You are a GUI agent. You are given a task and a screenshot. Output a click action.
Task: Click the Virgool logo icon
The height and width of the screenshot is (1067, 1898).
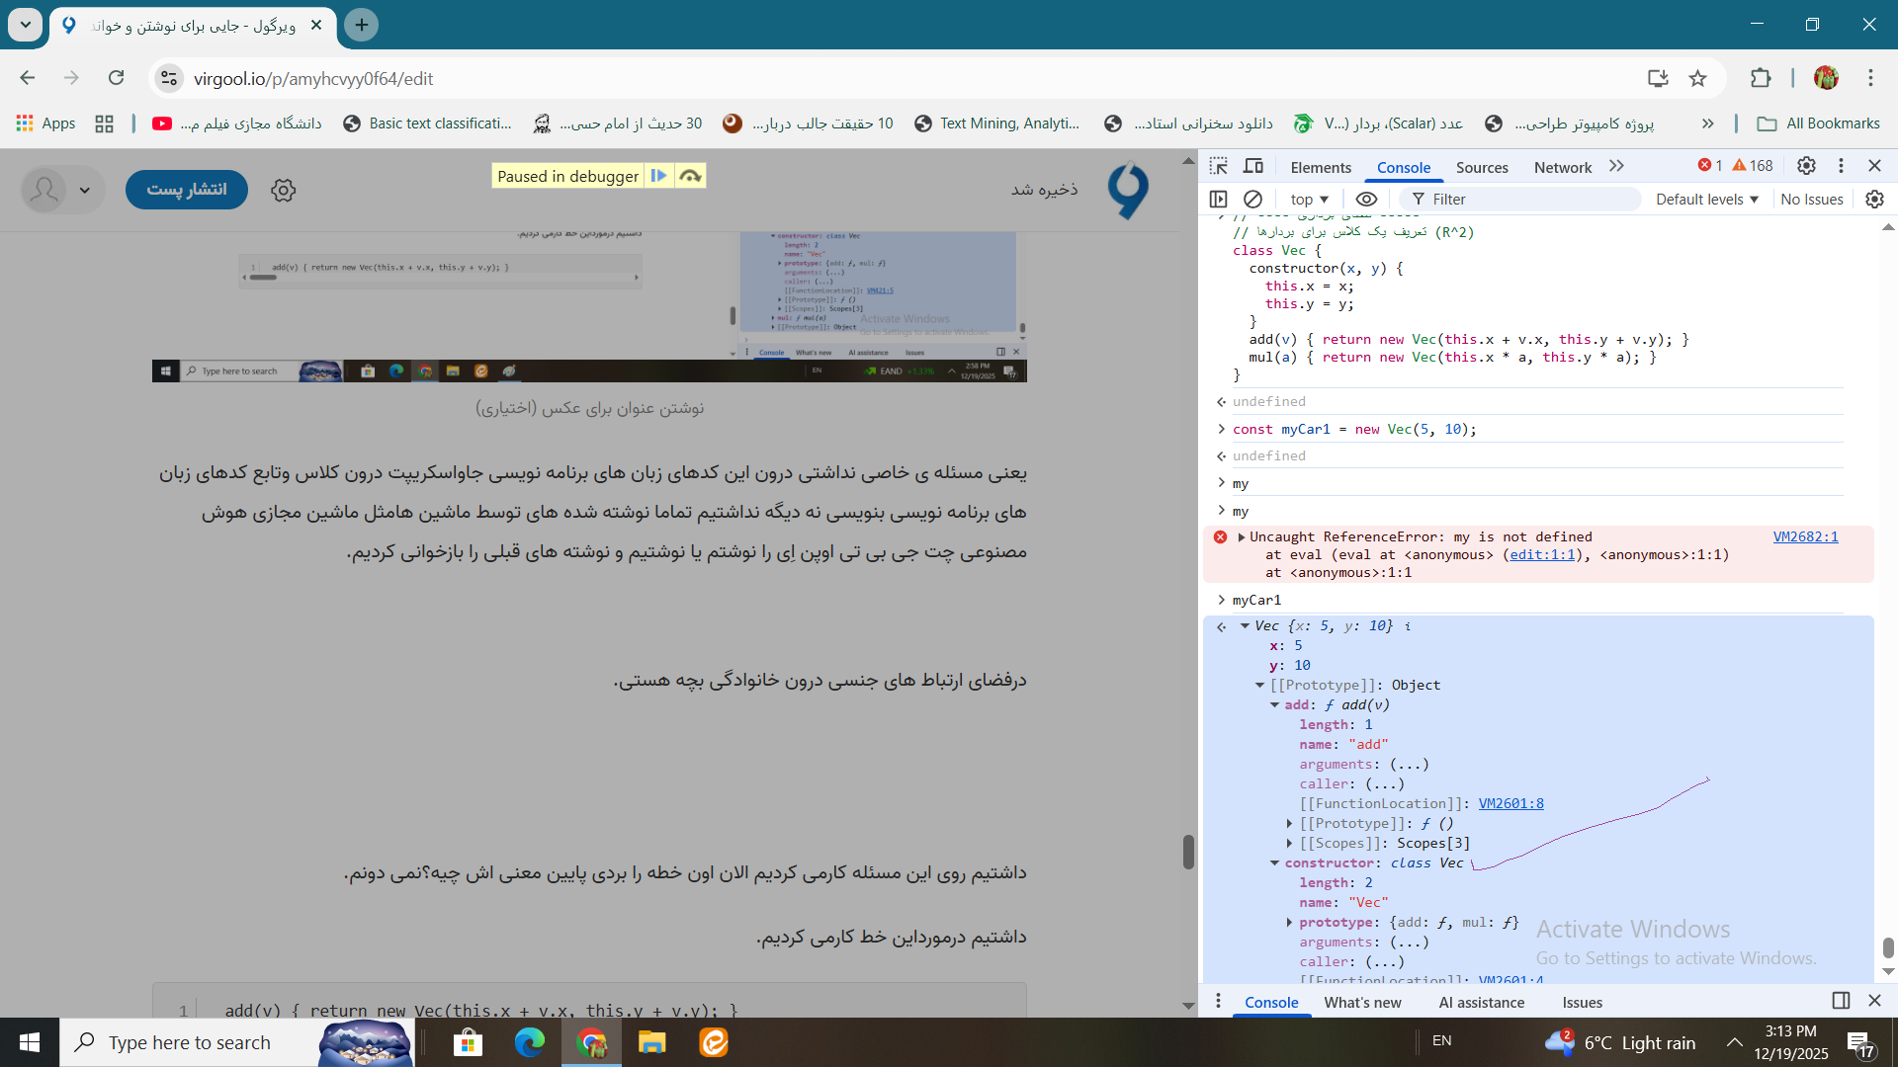pos(1128,190)
